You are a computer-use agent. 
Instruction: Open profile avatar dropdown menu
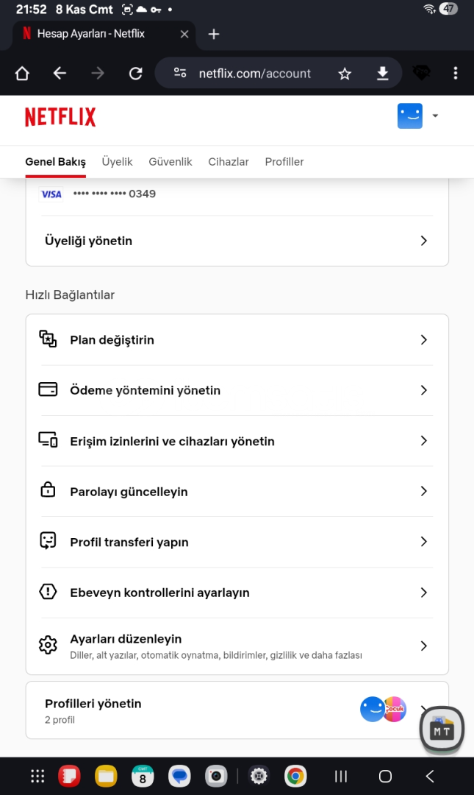click(417, 116)
